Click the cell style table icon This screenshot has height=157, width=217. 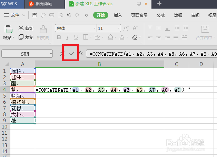[98, 37]
